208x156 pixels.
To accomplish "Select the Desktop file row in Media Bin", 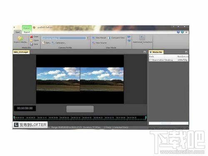I will (168, 60).
